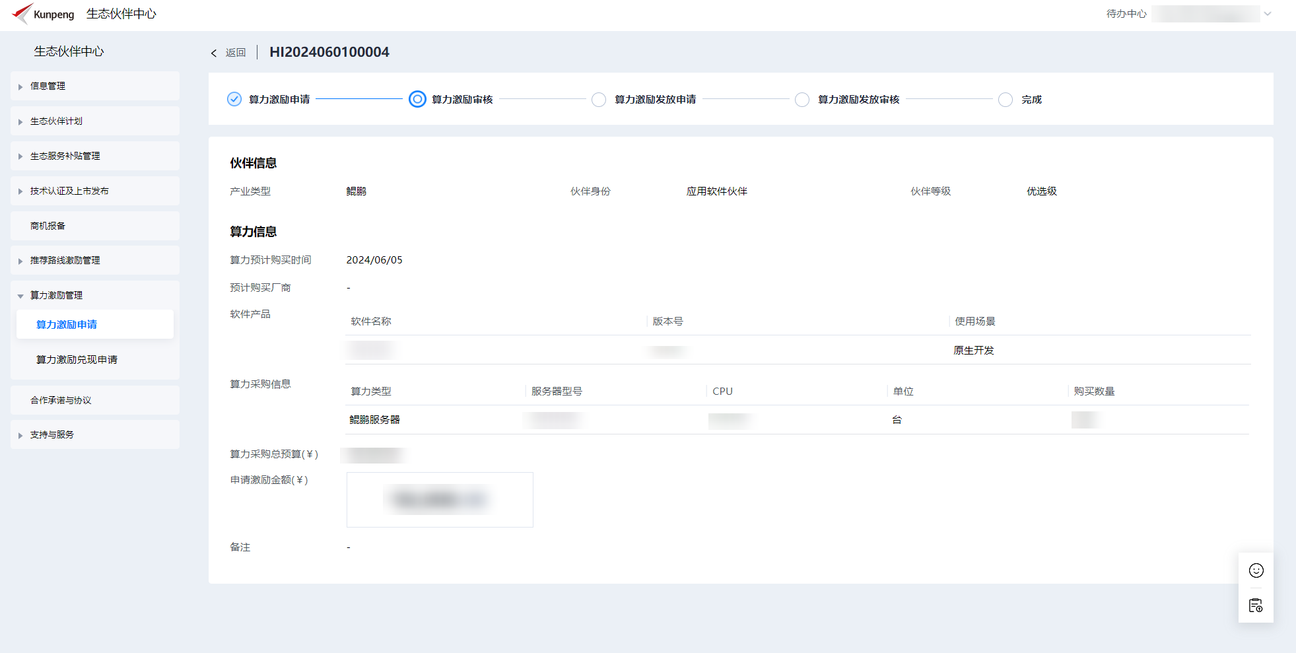Click the 算力类型 column header
Image resolution: width=1296 pixels, height=653 pixels.
(x=371, y=391)
